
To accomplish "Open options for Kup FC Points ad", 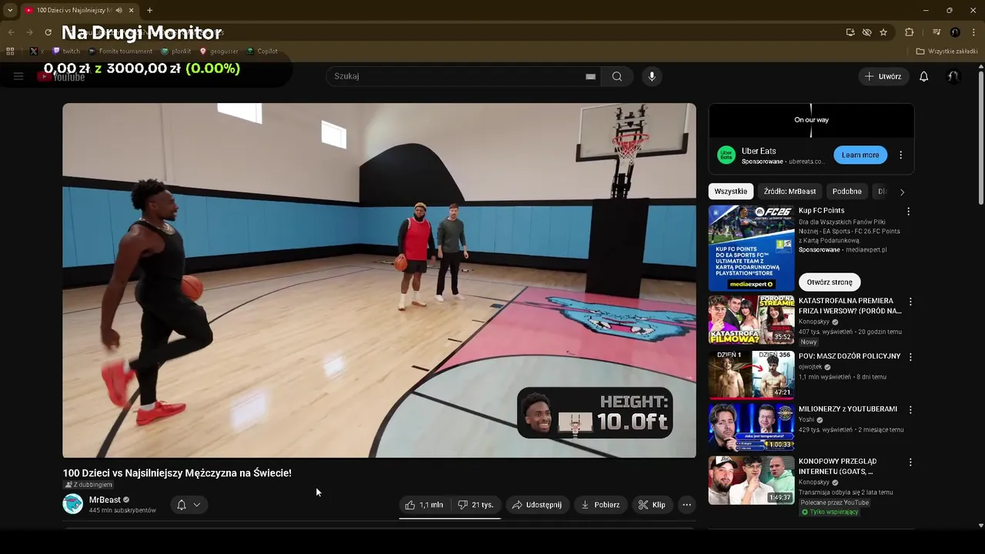I will tap(908, 211).
